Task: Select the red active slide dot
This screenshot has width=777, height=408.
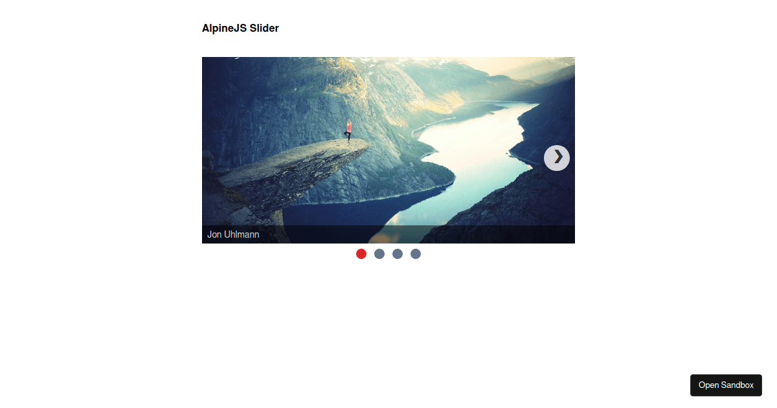Action: click(x=361, y=254)
